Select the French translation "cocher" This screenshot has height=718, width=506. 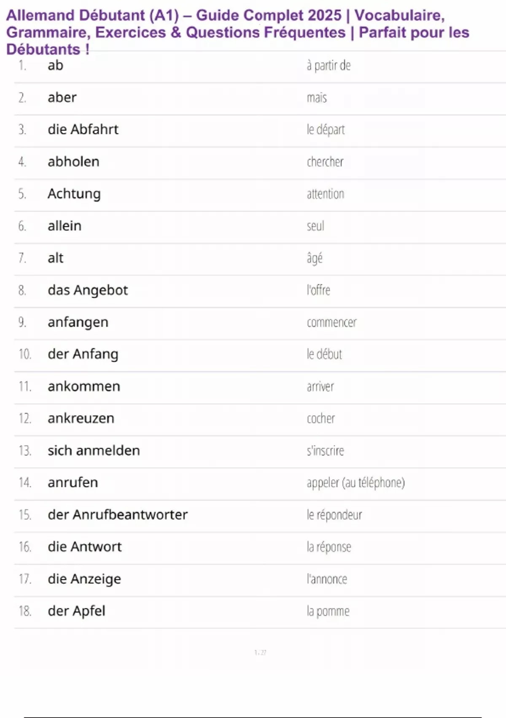pos(321,419)
